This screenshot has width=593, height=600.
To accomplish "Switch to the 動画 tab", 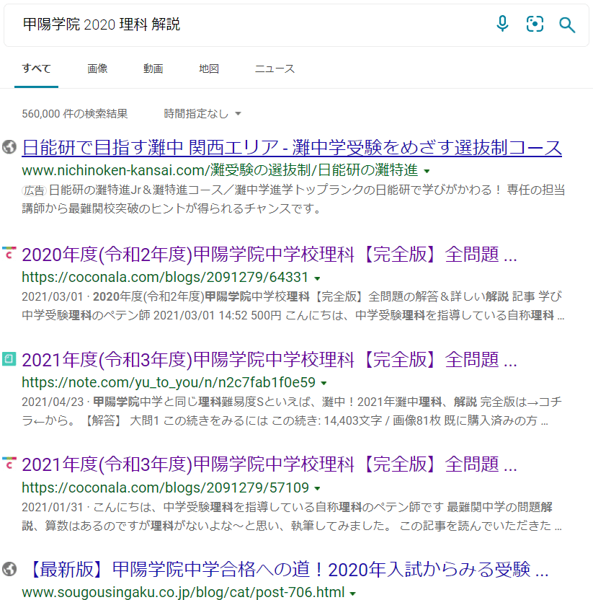I will point(153,69).
